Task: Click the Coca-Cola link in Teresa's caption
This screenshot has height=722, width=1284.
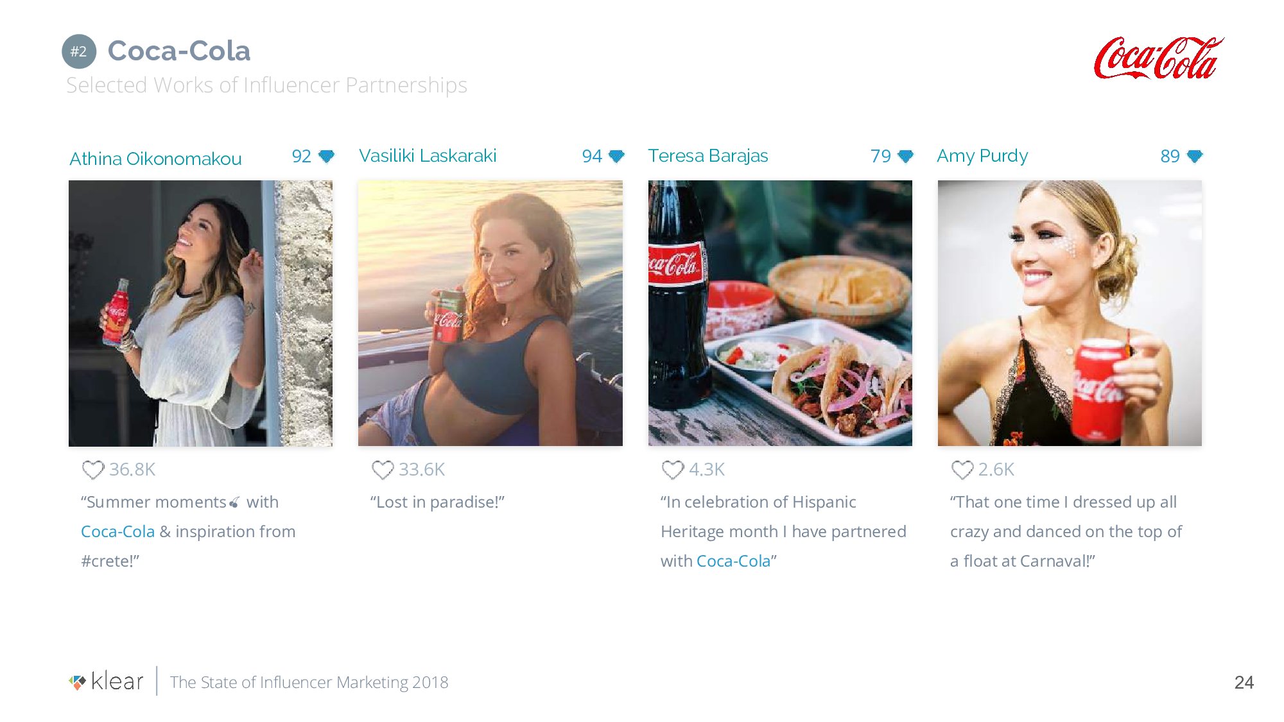Action: 733,561
